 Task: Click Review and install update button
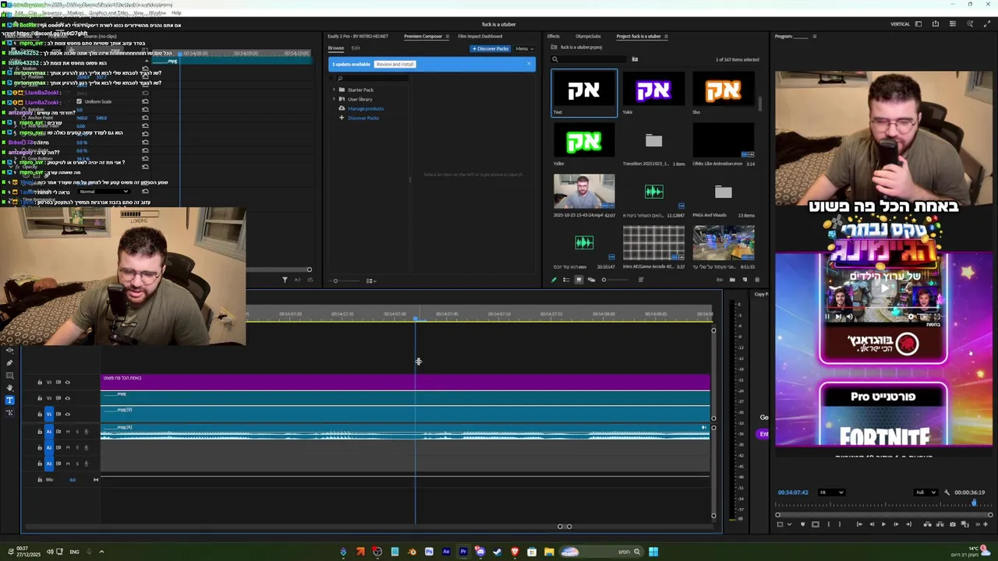point(395,64)
